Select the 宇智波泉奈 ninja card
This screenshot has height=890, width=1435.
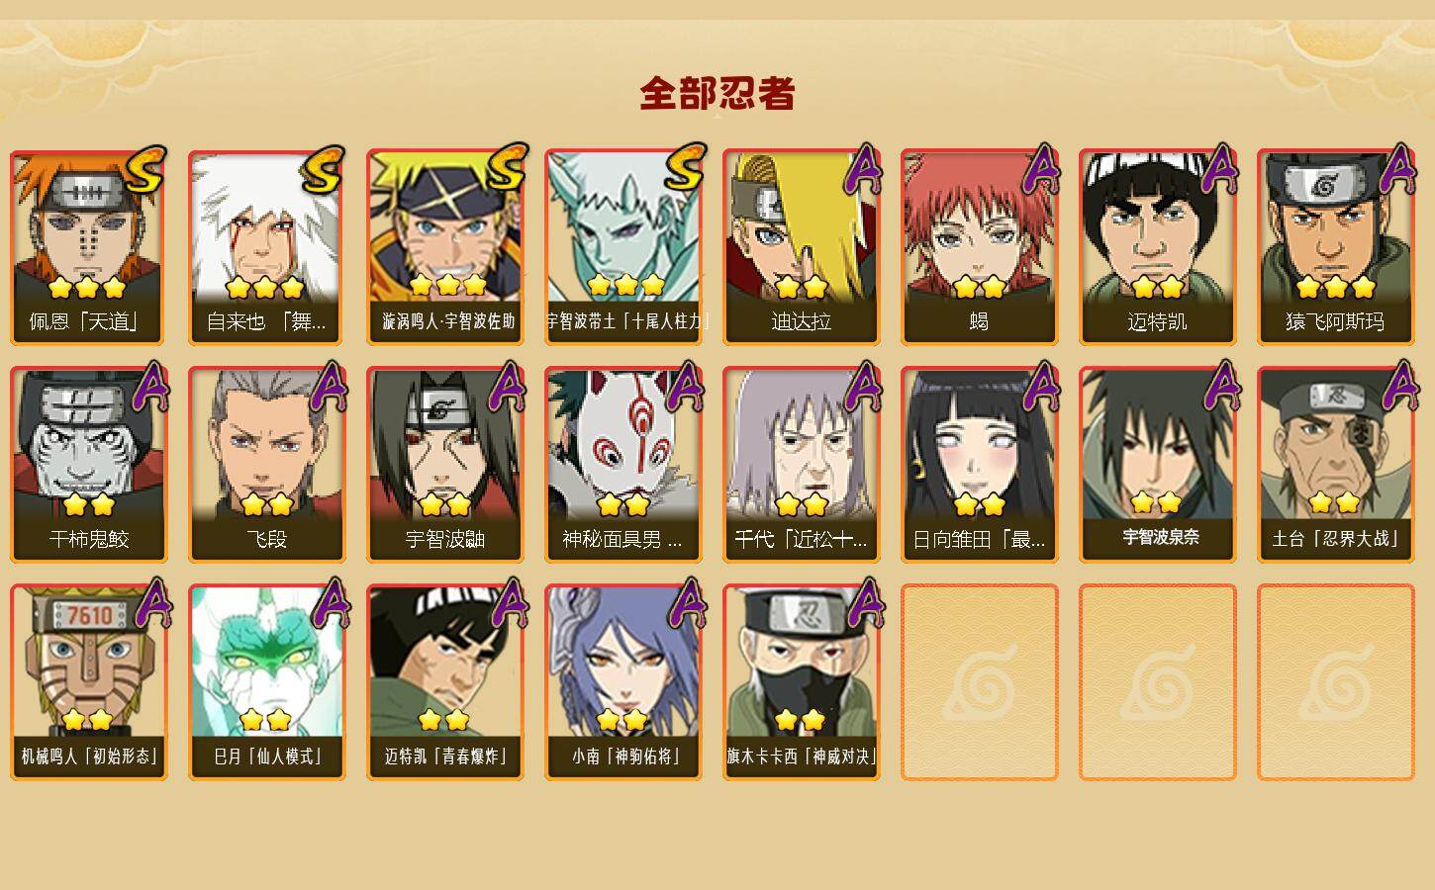[x=1157, y=465]
